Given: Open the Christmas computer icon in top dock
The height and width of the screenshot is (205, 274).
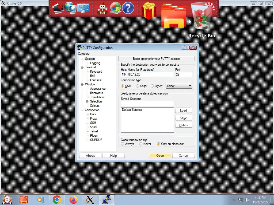Looking at the screenshot, I should 58,8.
